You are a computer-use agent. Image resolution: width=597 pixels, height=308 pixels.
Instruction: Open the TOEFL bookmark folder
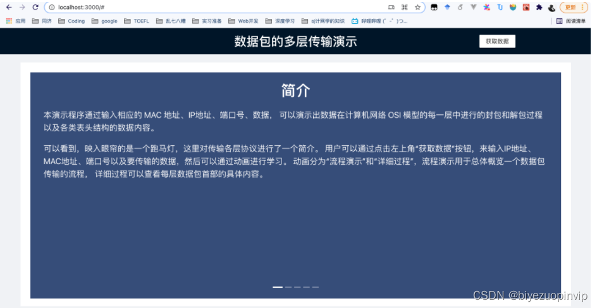(x=137, y=21)
